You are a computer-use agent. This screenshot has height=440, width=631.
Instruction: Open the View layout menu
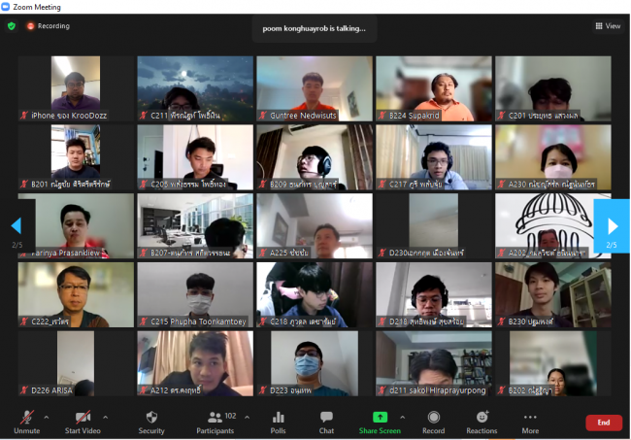click(x=608, y=26)
